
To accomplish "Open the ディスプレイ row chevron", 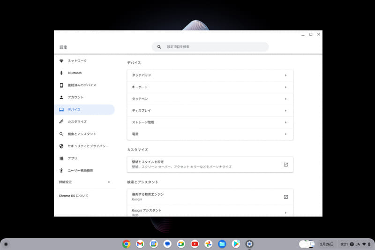I will [x=285, y=111].
